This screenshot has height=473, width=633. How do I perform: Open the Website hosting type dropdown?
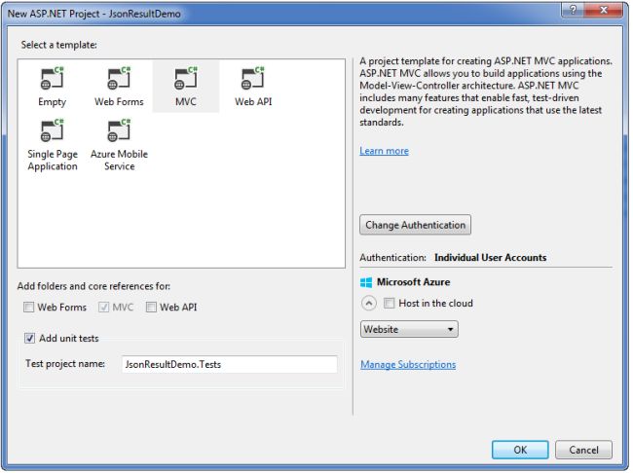point(409,329)
